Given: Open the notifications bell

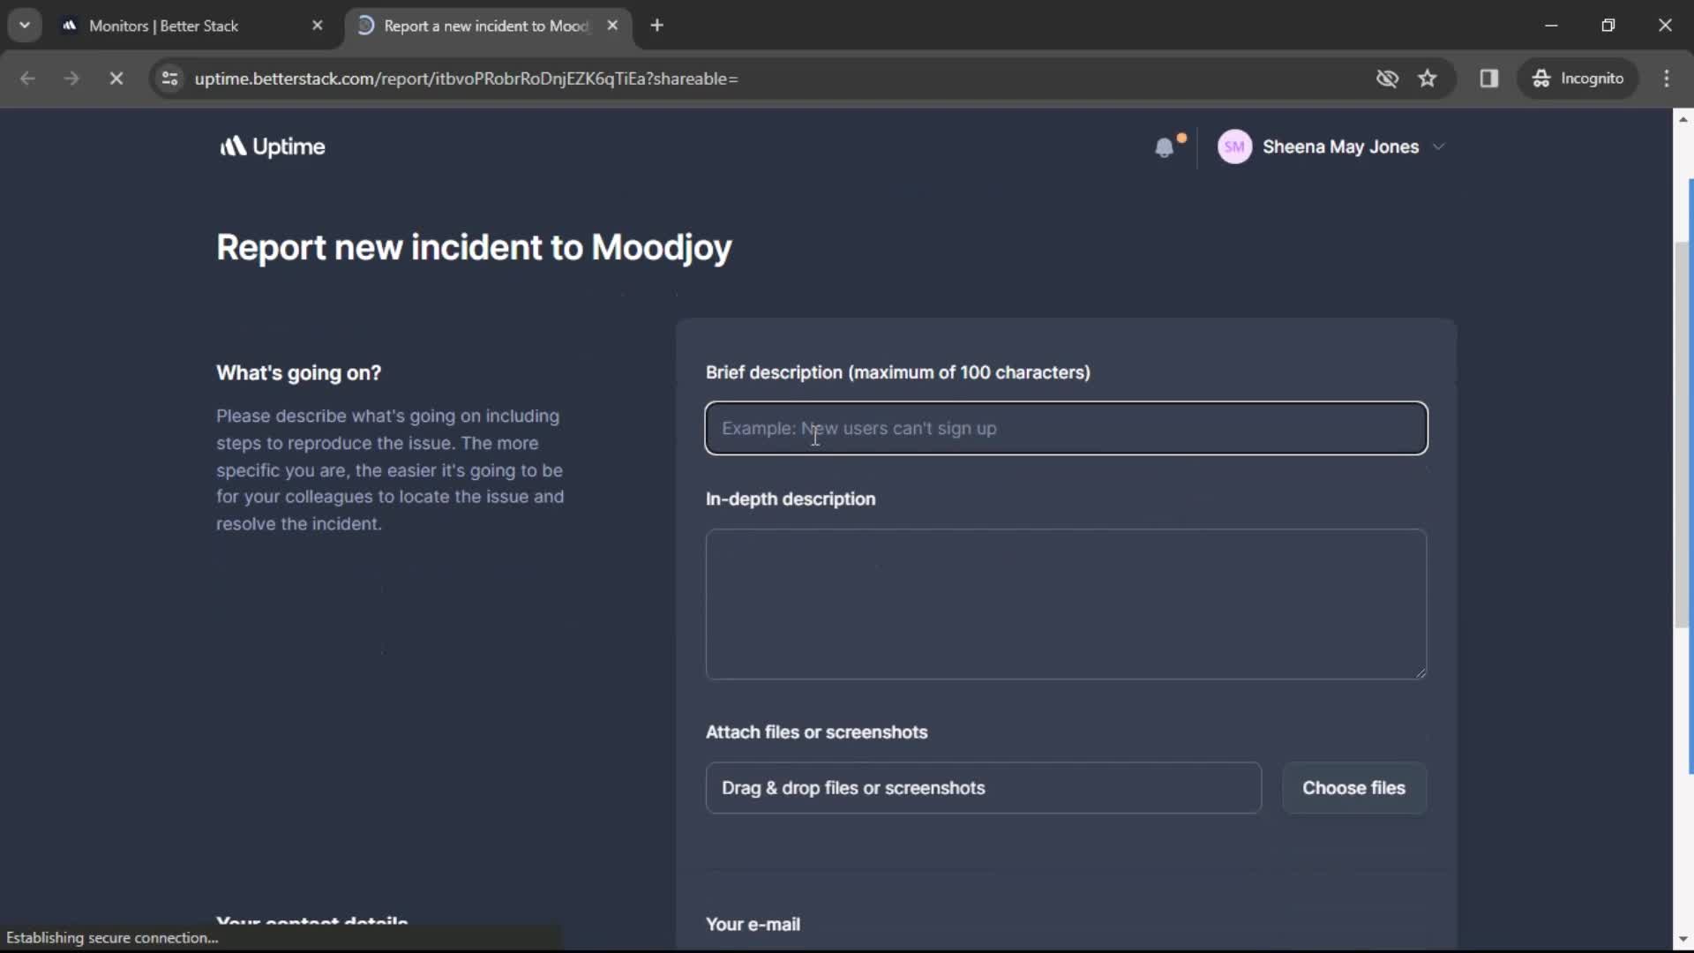Looking at the screenshot, I should 1165,147.
